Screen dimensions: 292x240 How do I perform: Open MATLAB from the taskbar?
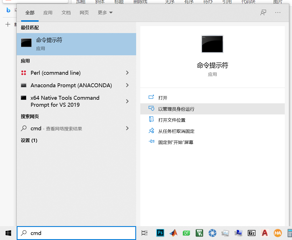point(173,233)
